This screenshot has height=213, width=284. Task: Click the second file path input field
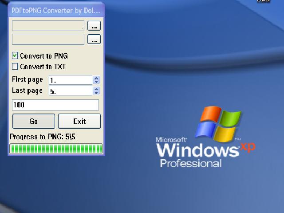(x=48, y=39)
